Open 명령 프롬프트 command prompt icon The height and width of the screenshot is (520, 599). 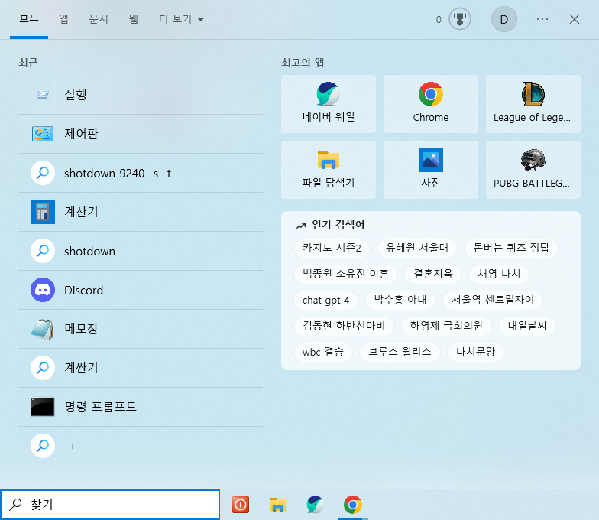43,407
